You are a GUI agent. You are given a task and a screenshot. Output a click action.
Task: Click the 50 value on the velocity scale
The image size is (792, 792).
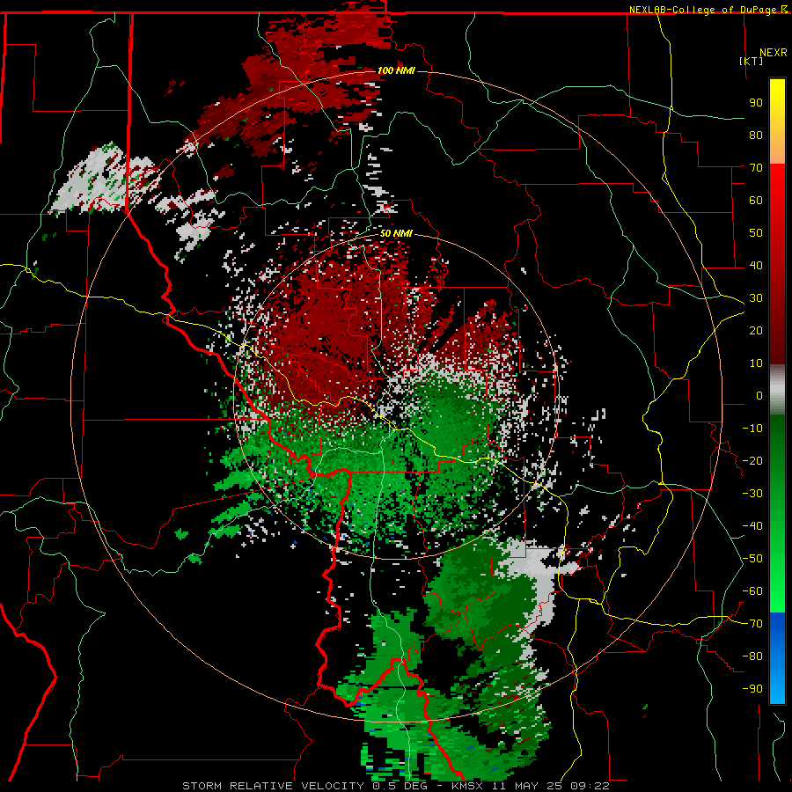(x=756, y=233)
